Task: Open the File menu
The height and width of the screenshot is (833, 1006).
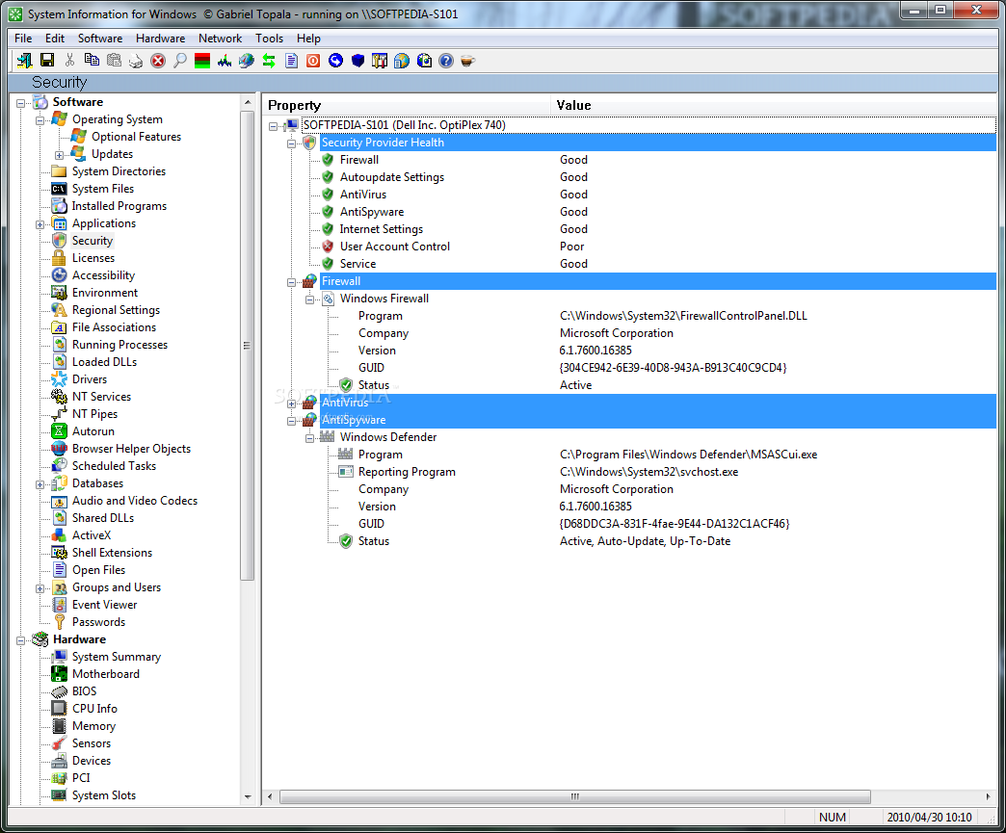Action: click(x=23, y=39)
